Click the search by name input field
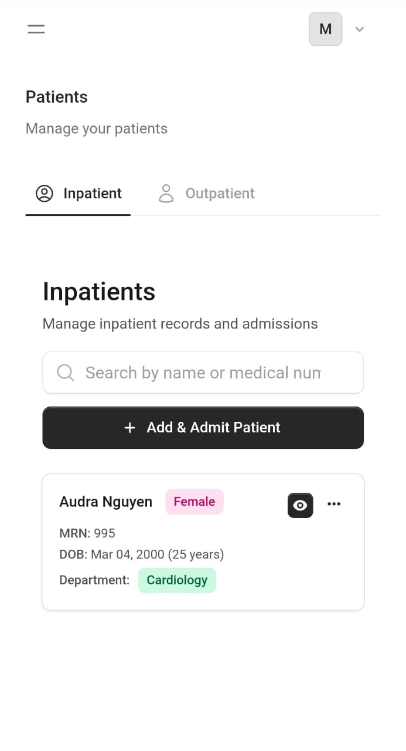Screen dimensions: 406x751 click(203, 373)
